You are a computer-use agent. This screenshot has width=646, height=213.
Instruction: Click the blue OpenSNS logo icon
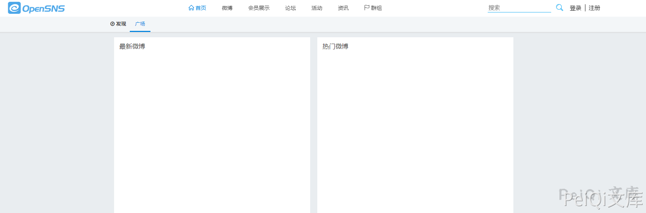click(x=14, y=8)
